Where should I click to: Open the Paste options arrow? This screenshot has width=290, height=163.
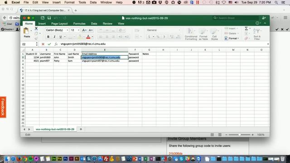pyautogui.click(x=31, y=31)
